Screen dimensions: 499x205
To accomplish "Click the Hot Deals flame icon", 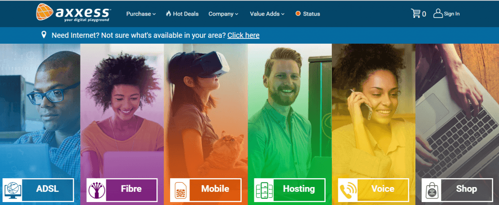I will pos(169,14).
